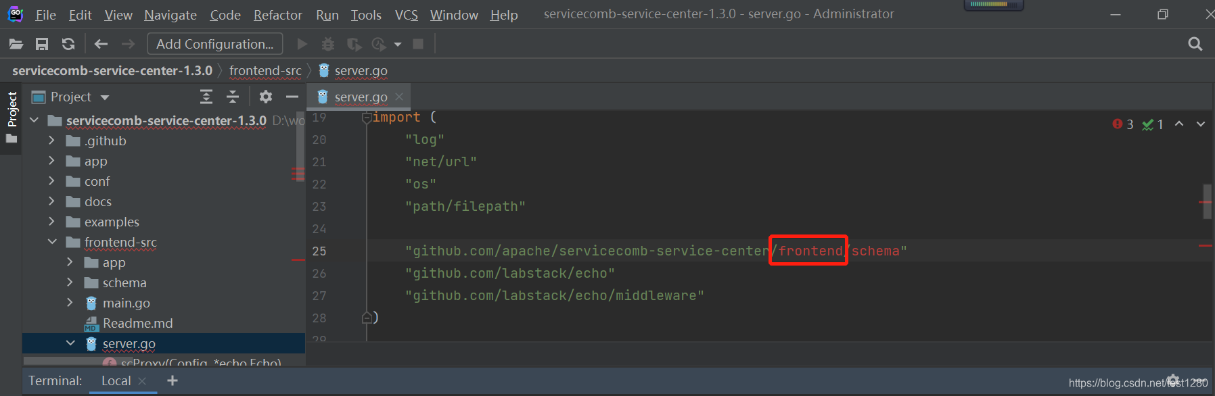Image resolution: width=1215 pixels, height=396 pixels.
Task: Click the Run play icon
Action: coord(302,44)
